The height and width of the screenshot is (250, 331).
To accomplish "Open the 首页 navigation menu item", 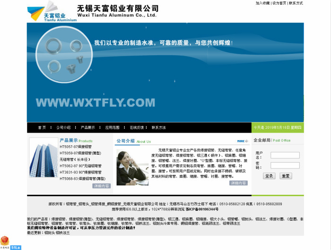I will tap(42, 127).
